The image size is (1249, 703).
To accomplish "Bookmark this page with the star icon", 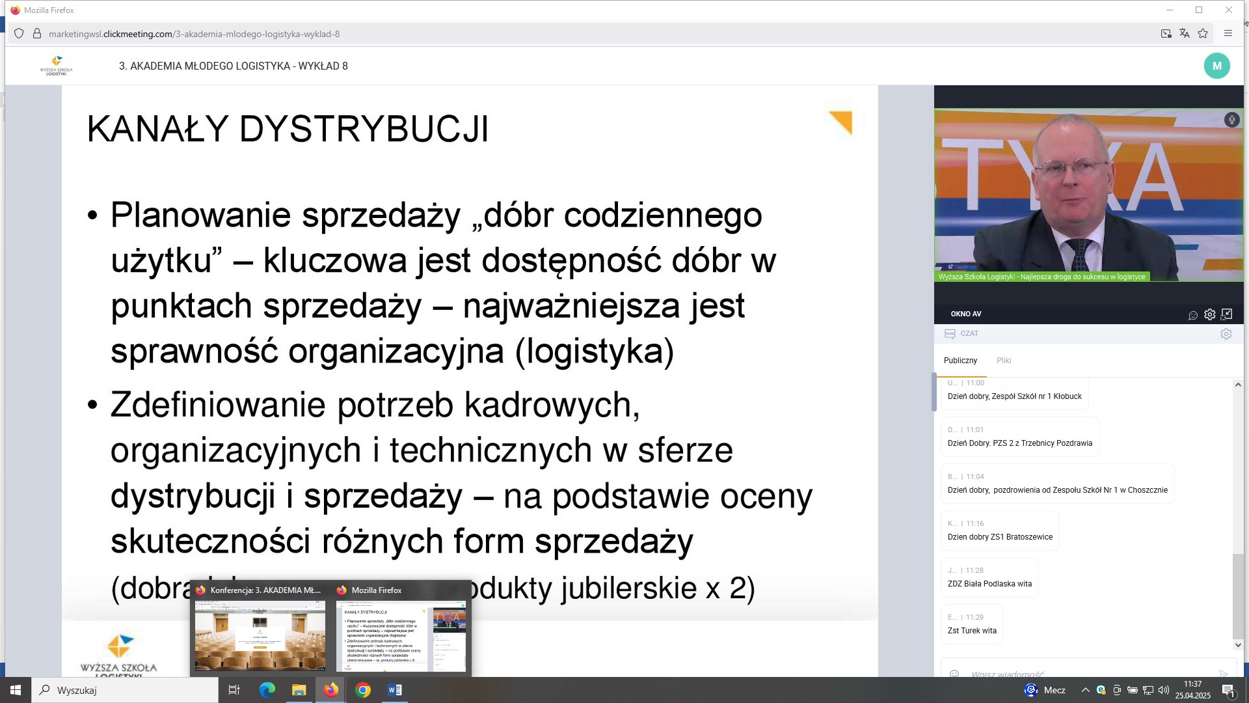I will 1203,34.
